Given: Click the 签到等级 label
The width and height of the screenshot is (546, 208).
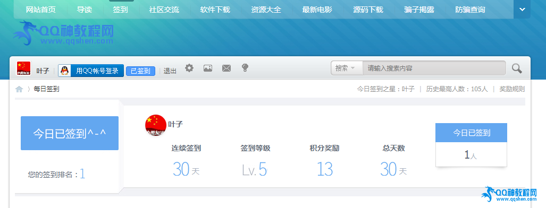Looking at the screenshot, I should [x=256, y=149].
